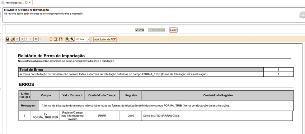Open the zoom percentage dropdown
Screen dimensions: 305x134
pyautogui.click(x=89, y=39)
